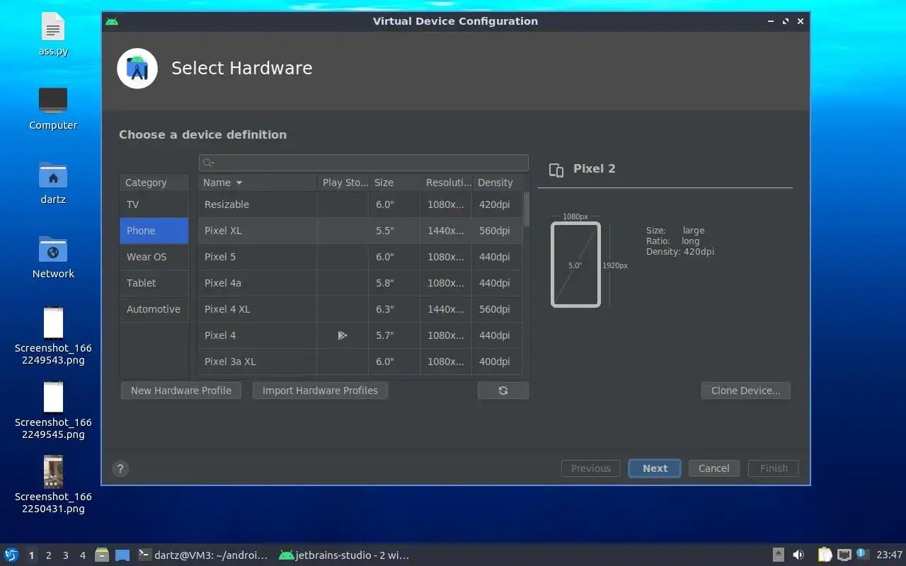Screen dimensions: 906x566
Task: Click the Pixel 2 device preview icon
Action: 556,170
